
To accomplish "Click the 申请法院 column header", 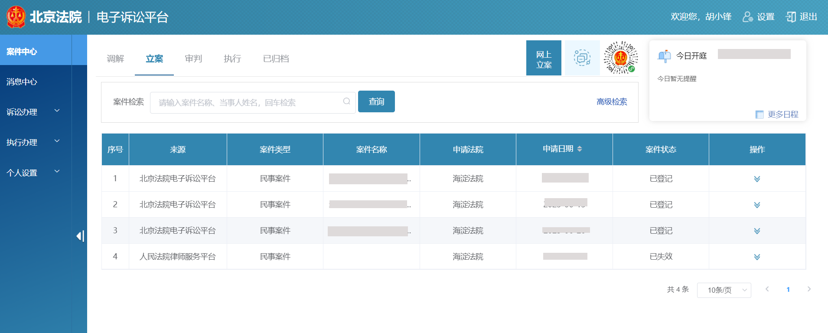I will tap(468, 150).
